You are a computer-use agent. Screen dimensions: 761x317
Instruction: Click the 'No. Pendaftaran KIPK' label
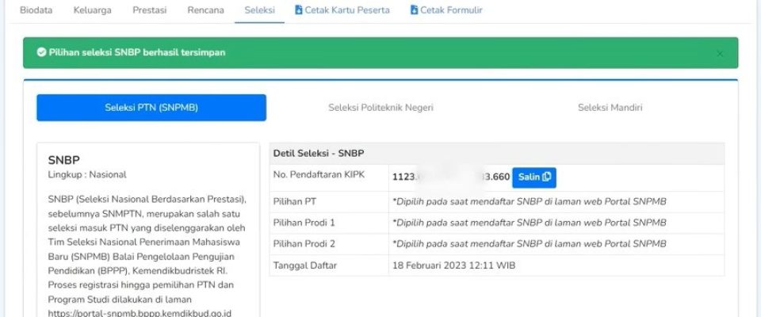point(319,175)
